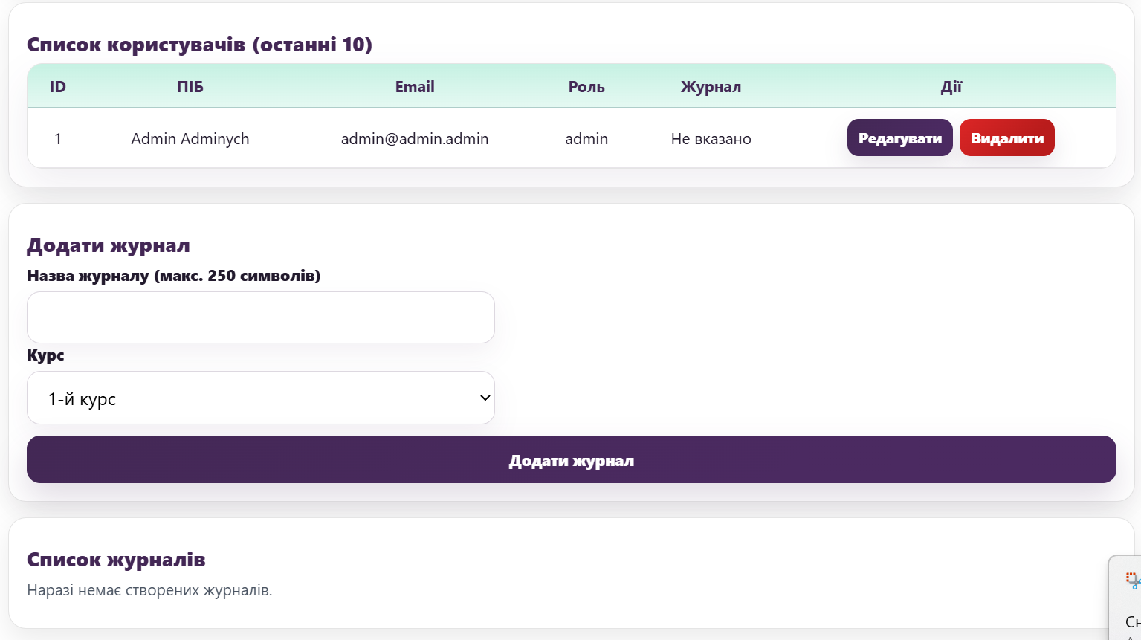This screenshot has width=1141, height=640.
Task: Click the 'ID' column header
Action: click(x=58, y=87)
